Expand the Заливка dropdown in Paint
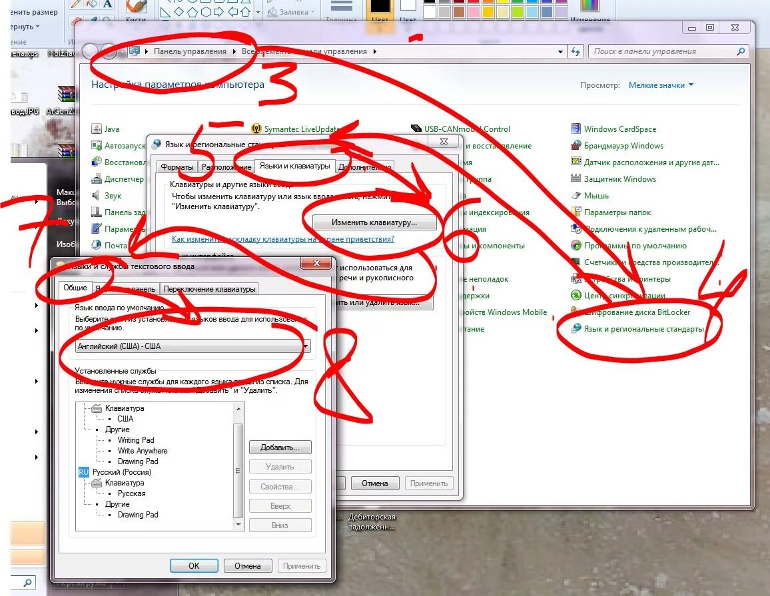This screenshot has height=596, width=770. (290, 12)
